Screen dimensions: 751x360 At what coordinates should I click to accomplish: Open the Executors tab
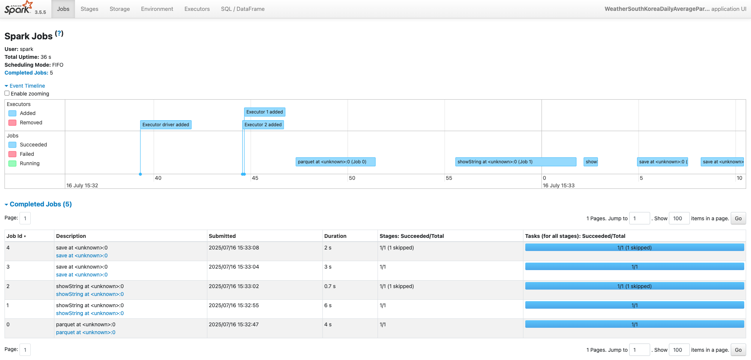coord(197,9)
